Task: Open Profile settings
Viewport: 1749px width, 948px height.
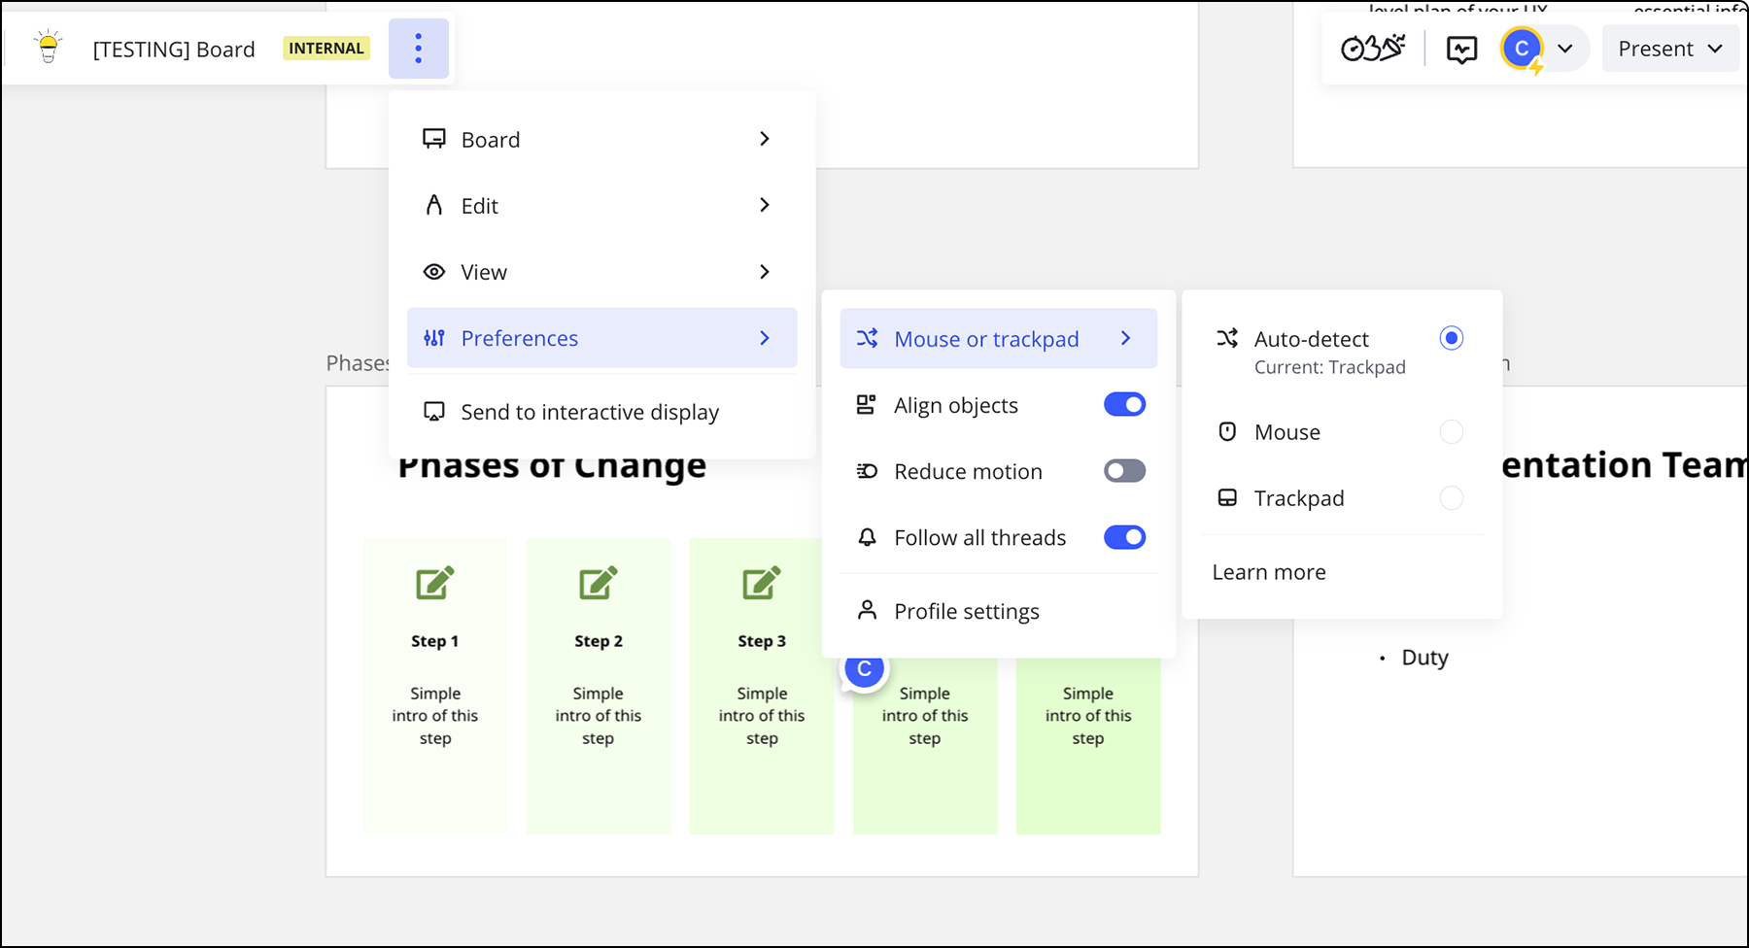Action: 998,611
